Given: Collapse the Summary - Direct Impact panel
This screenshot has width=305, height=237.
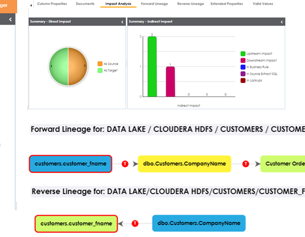Looking at the screenshot, I should (122, 22).
